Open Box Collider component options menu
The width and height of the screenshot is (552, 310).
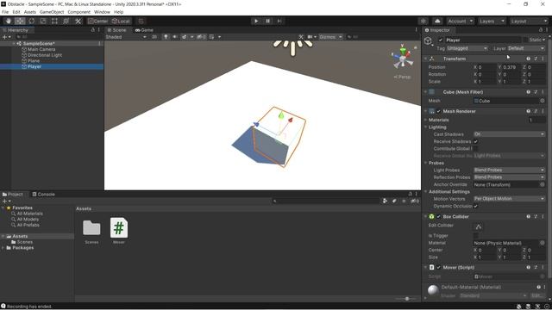[x=543, y=216]
